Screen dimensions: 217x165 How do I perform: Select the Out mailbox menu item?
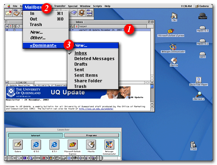point(34,19)
